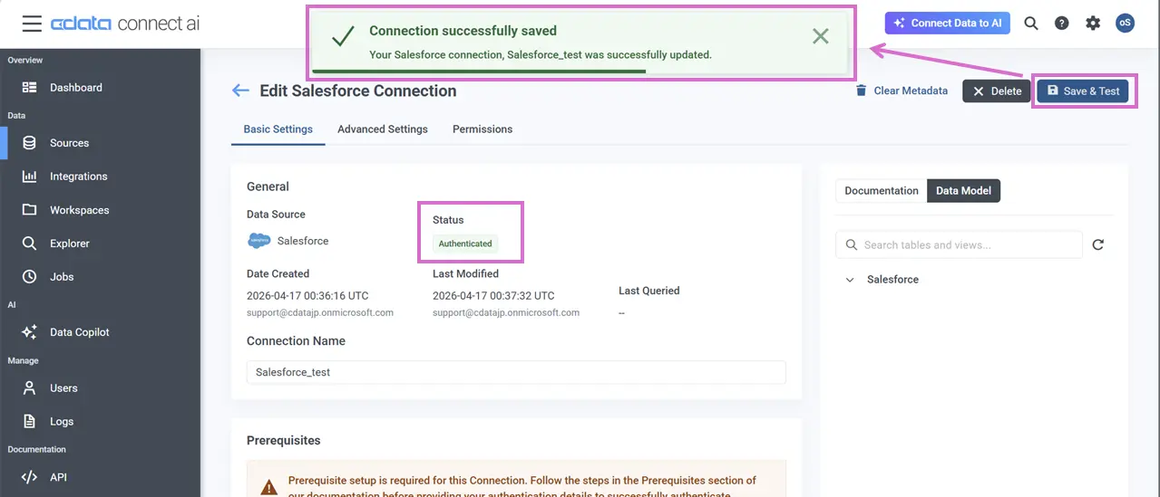Refresh the data model list
The height and width of the screenshot is (497, 1160).
[1097, 244]
